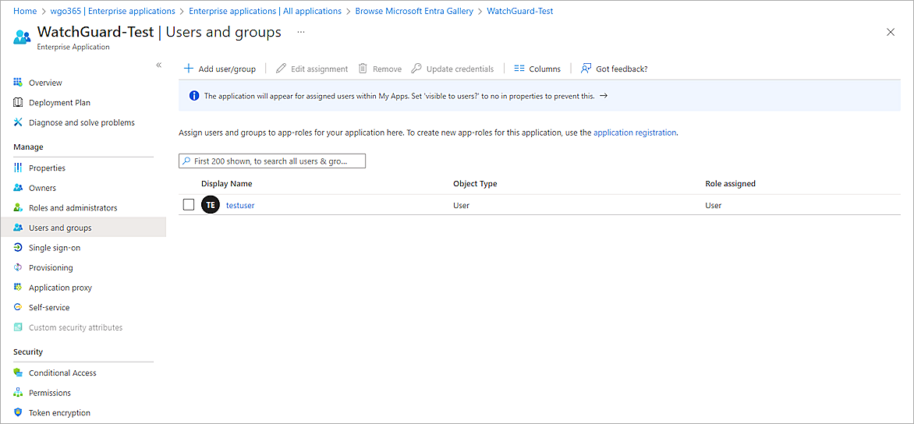Click the Owners people icon
914x424 pixels.
(x=17, y=188)
